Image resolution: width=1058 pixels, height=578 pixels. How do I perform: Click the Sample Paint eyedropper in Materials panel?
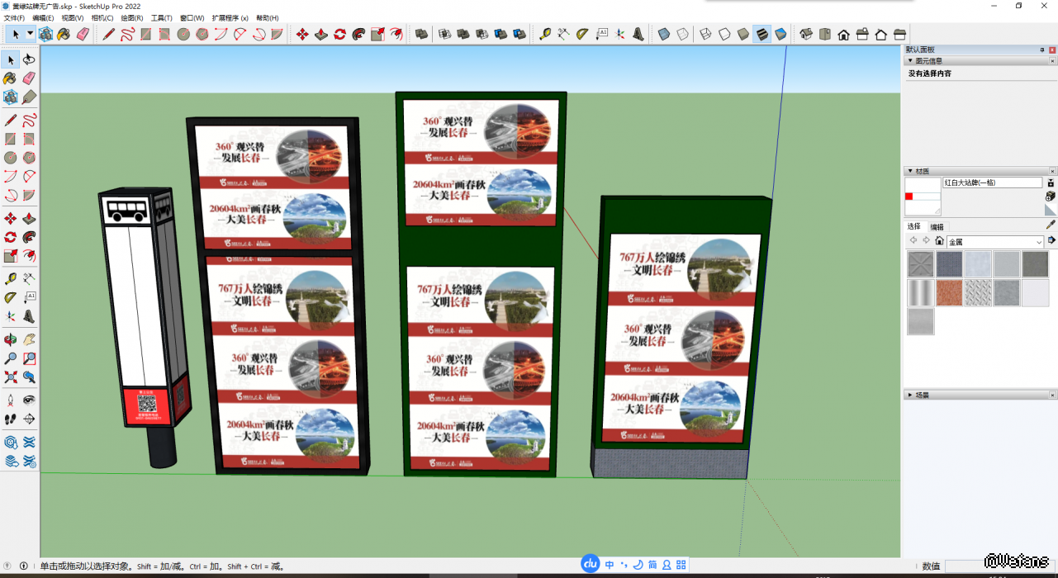click(1051, 225)
